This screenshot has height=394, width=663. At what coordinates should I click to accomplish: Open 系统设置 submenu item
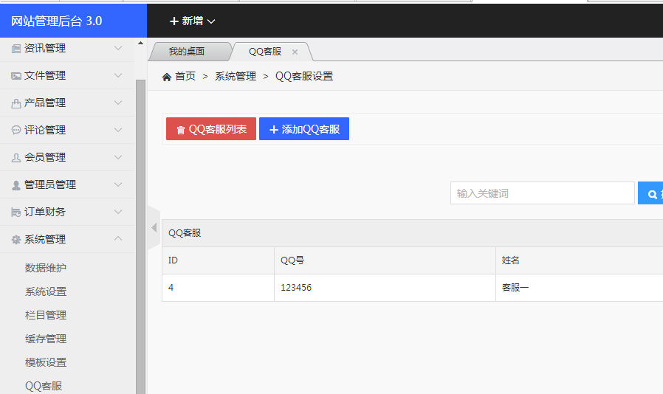[x=46, y=291]
